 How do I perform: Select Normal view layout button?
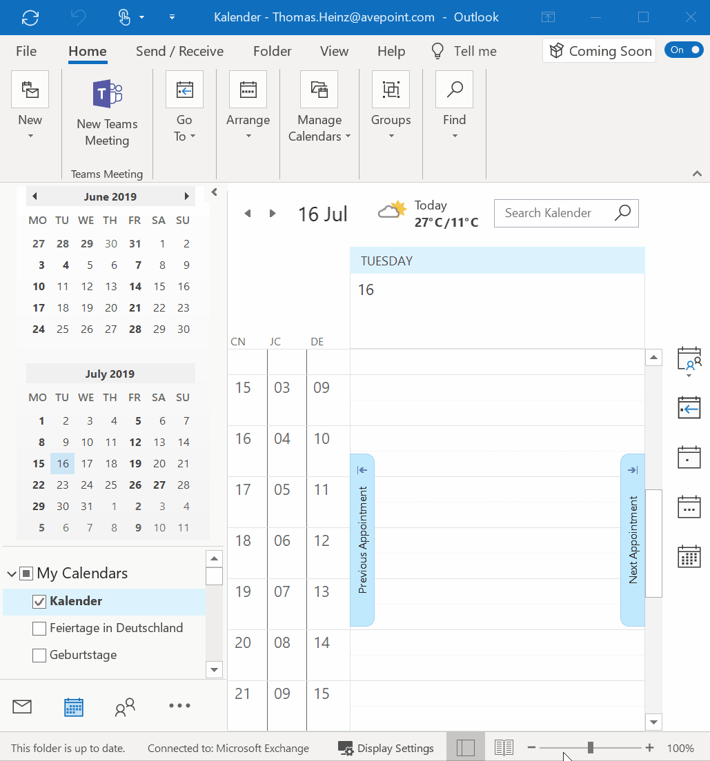click(x=466, y=747)
